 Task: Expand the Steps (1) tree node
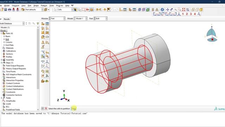(x=1, y=63)
